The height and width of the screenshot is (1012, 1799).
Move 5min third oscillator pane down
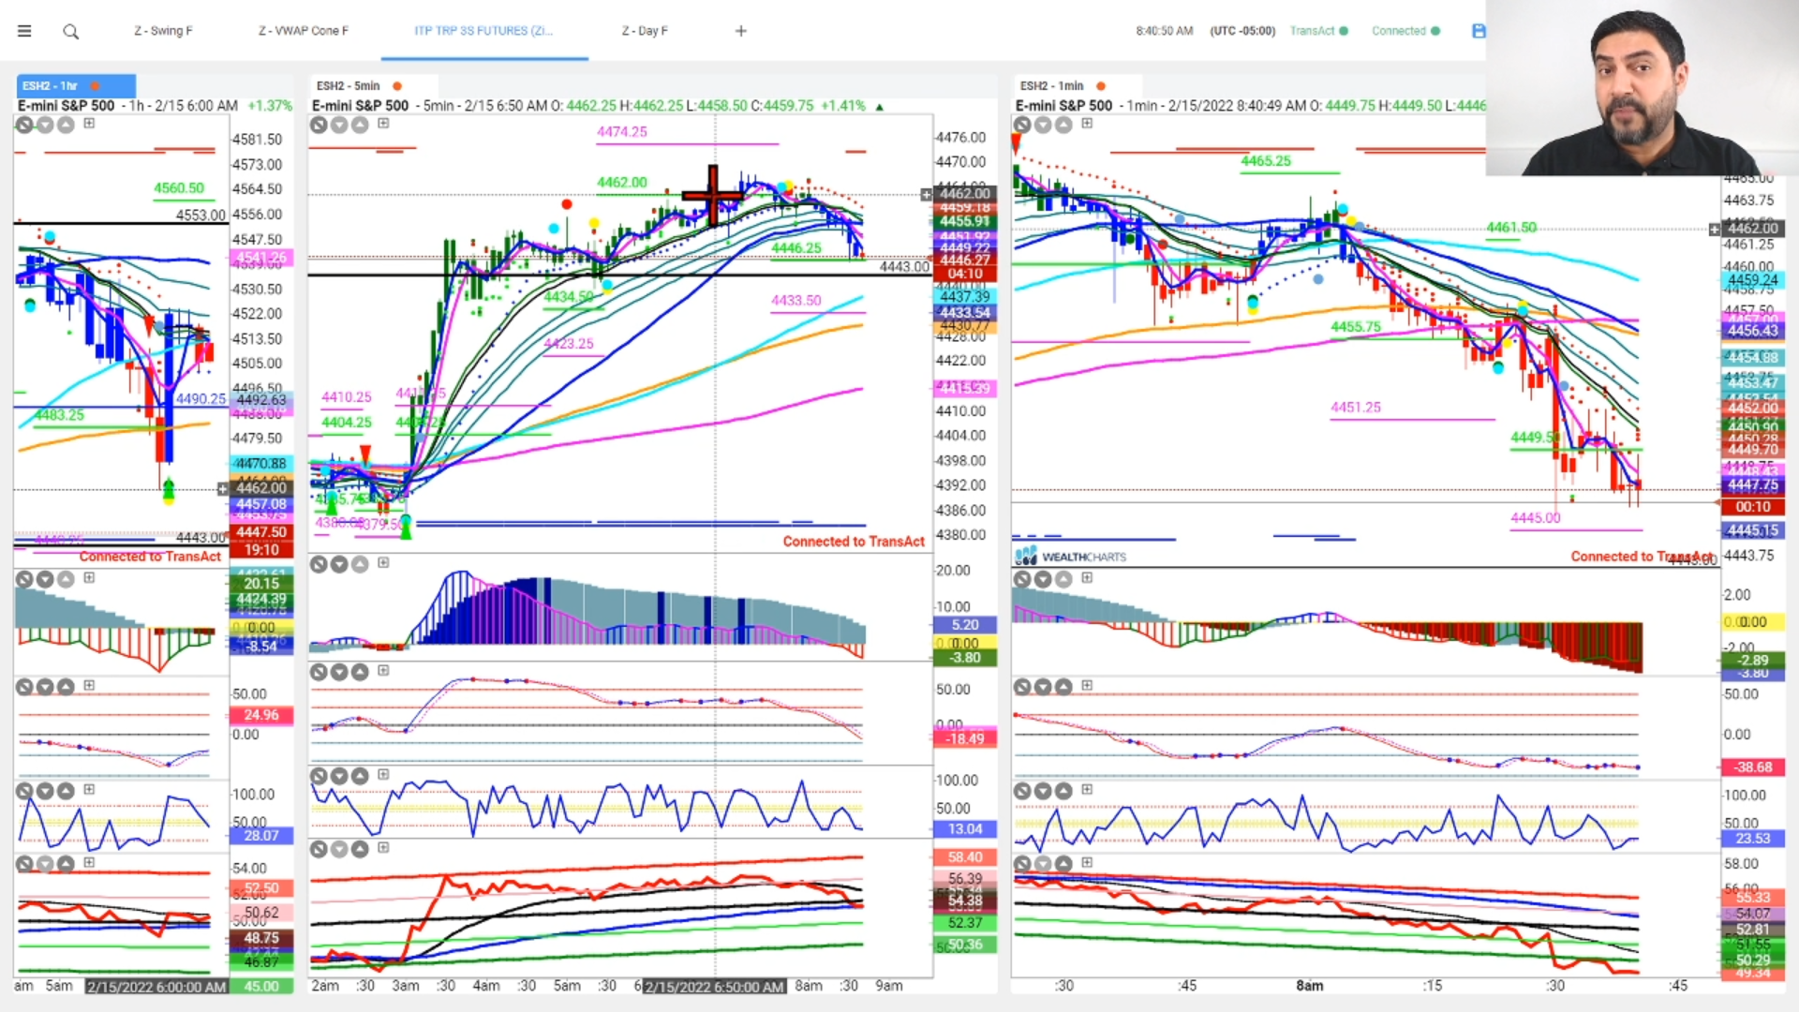tap(339, 776)
